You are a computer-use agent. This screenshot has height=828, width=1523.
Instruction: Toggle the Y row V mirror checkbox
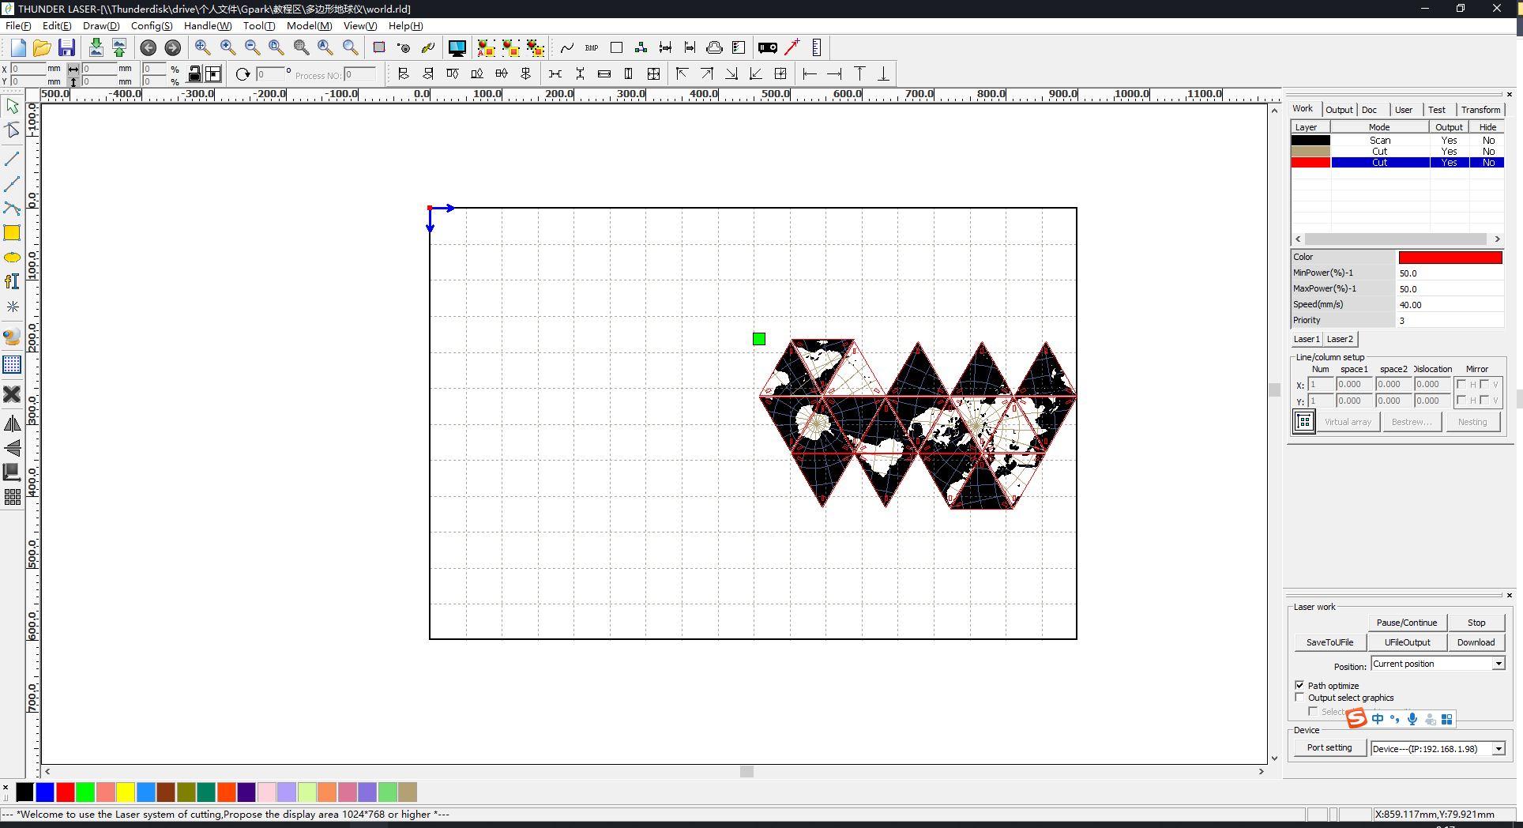tap(1484, 401)
